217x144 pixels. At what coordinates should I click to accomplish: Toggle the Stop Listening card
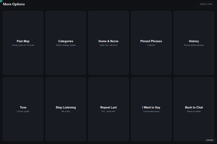(x=66, y=109)
